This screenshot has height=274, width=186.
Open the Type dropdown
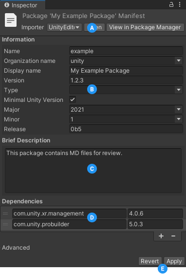(x=126, y=90)
